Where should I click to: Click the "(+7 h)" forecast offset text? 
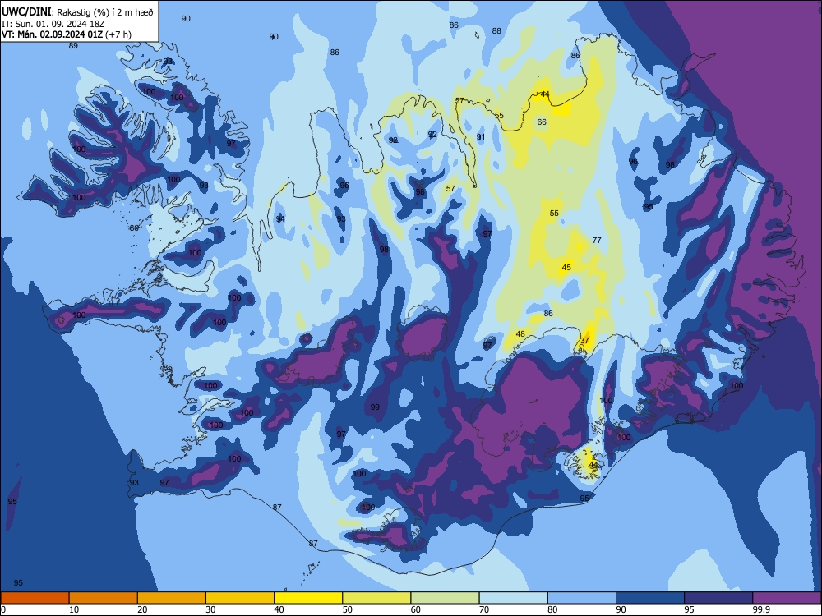118,34
